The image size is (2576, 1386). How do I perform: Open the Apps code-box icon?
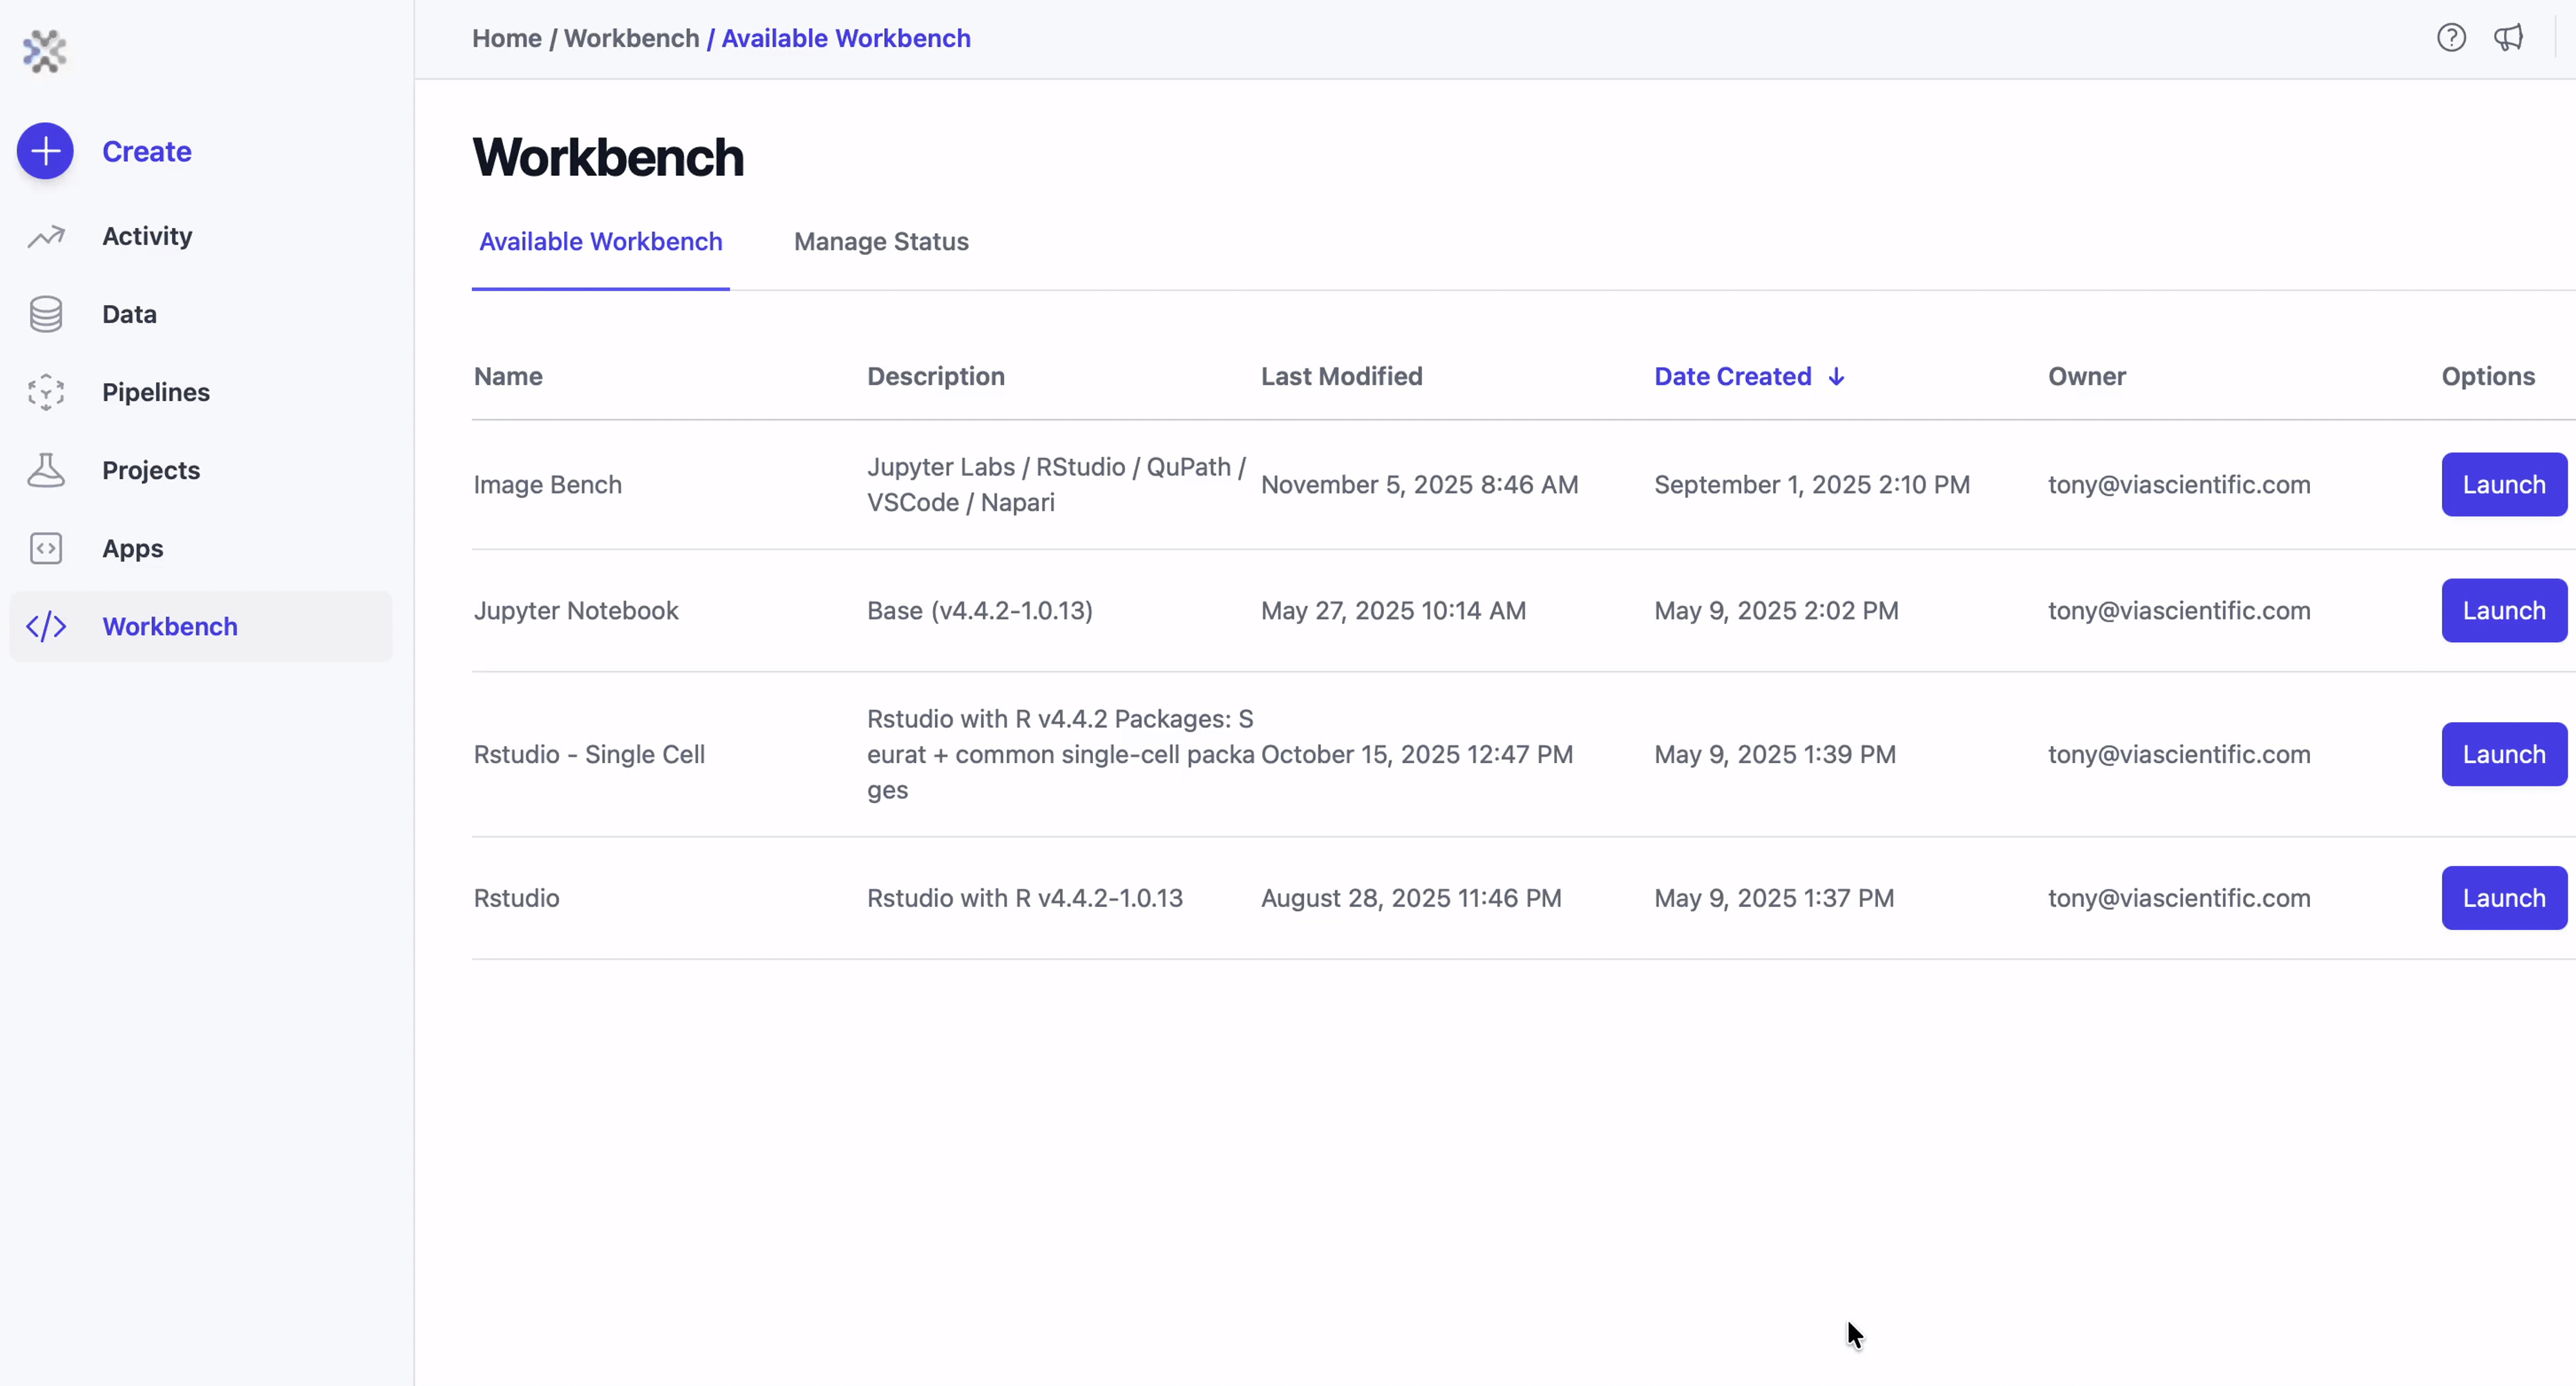coord(46,548)
